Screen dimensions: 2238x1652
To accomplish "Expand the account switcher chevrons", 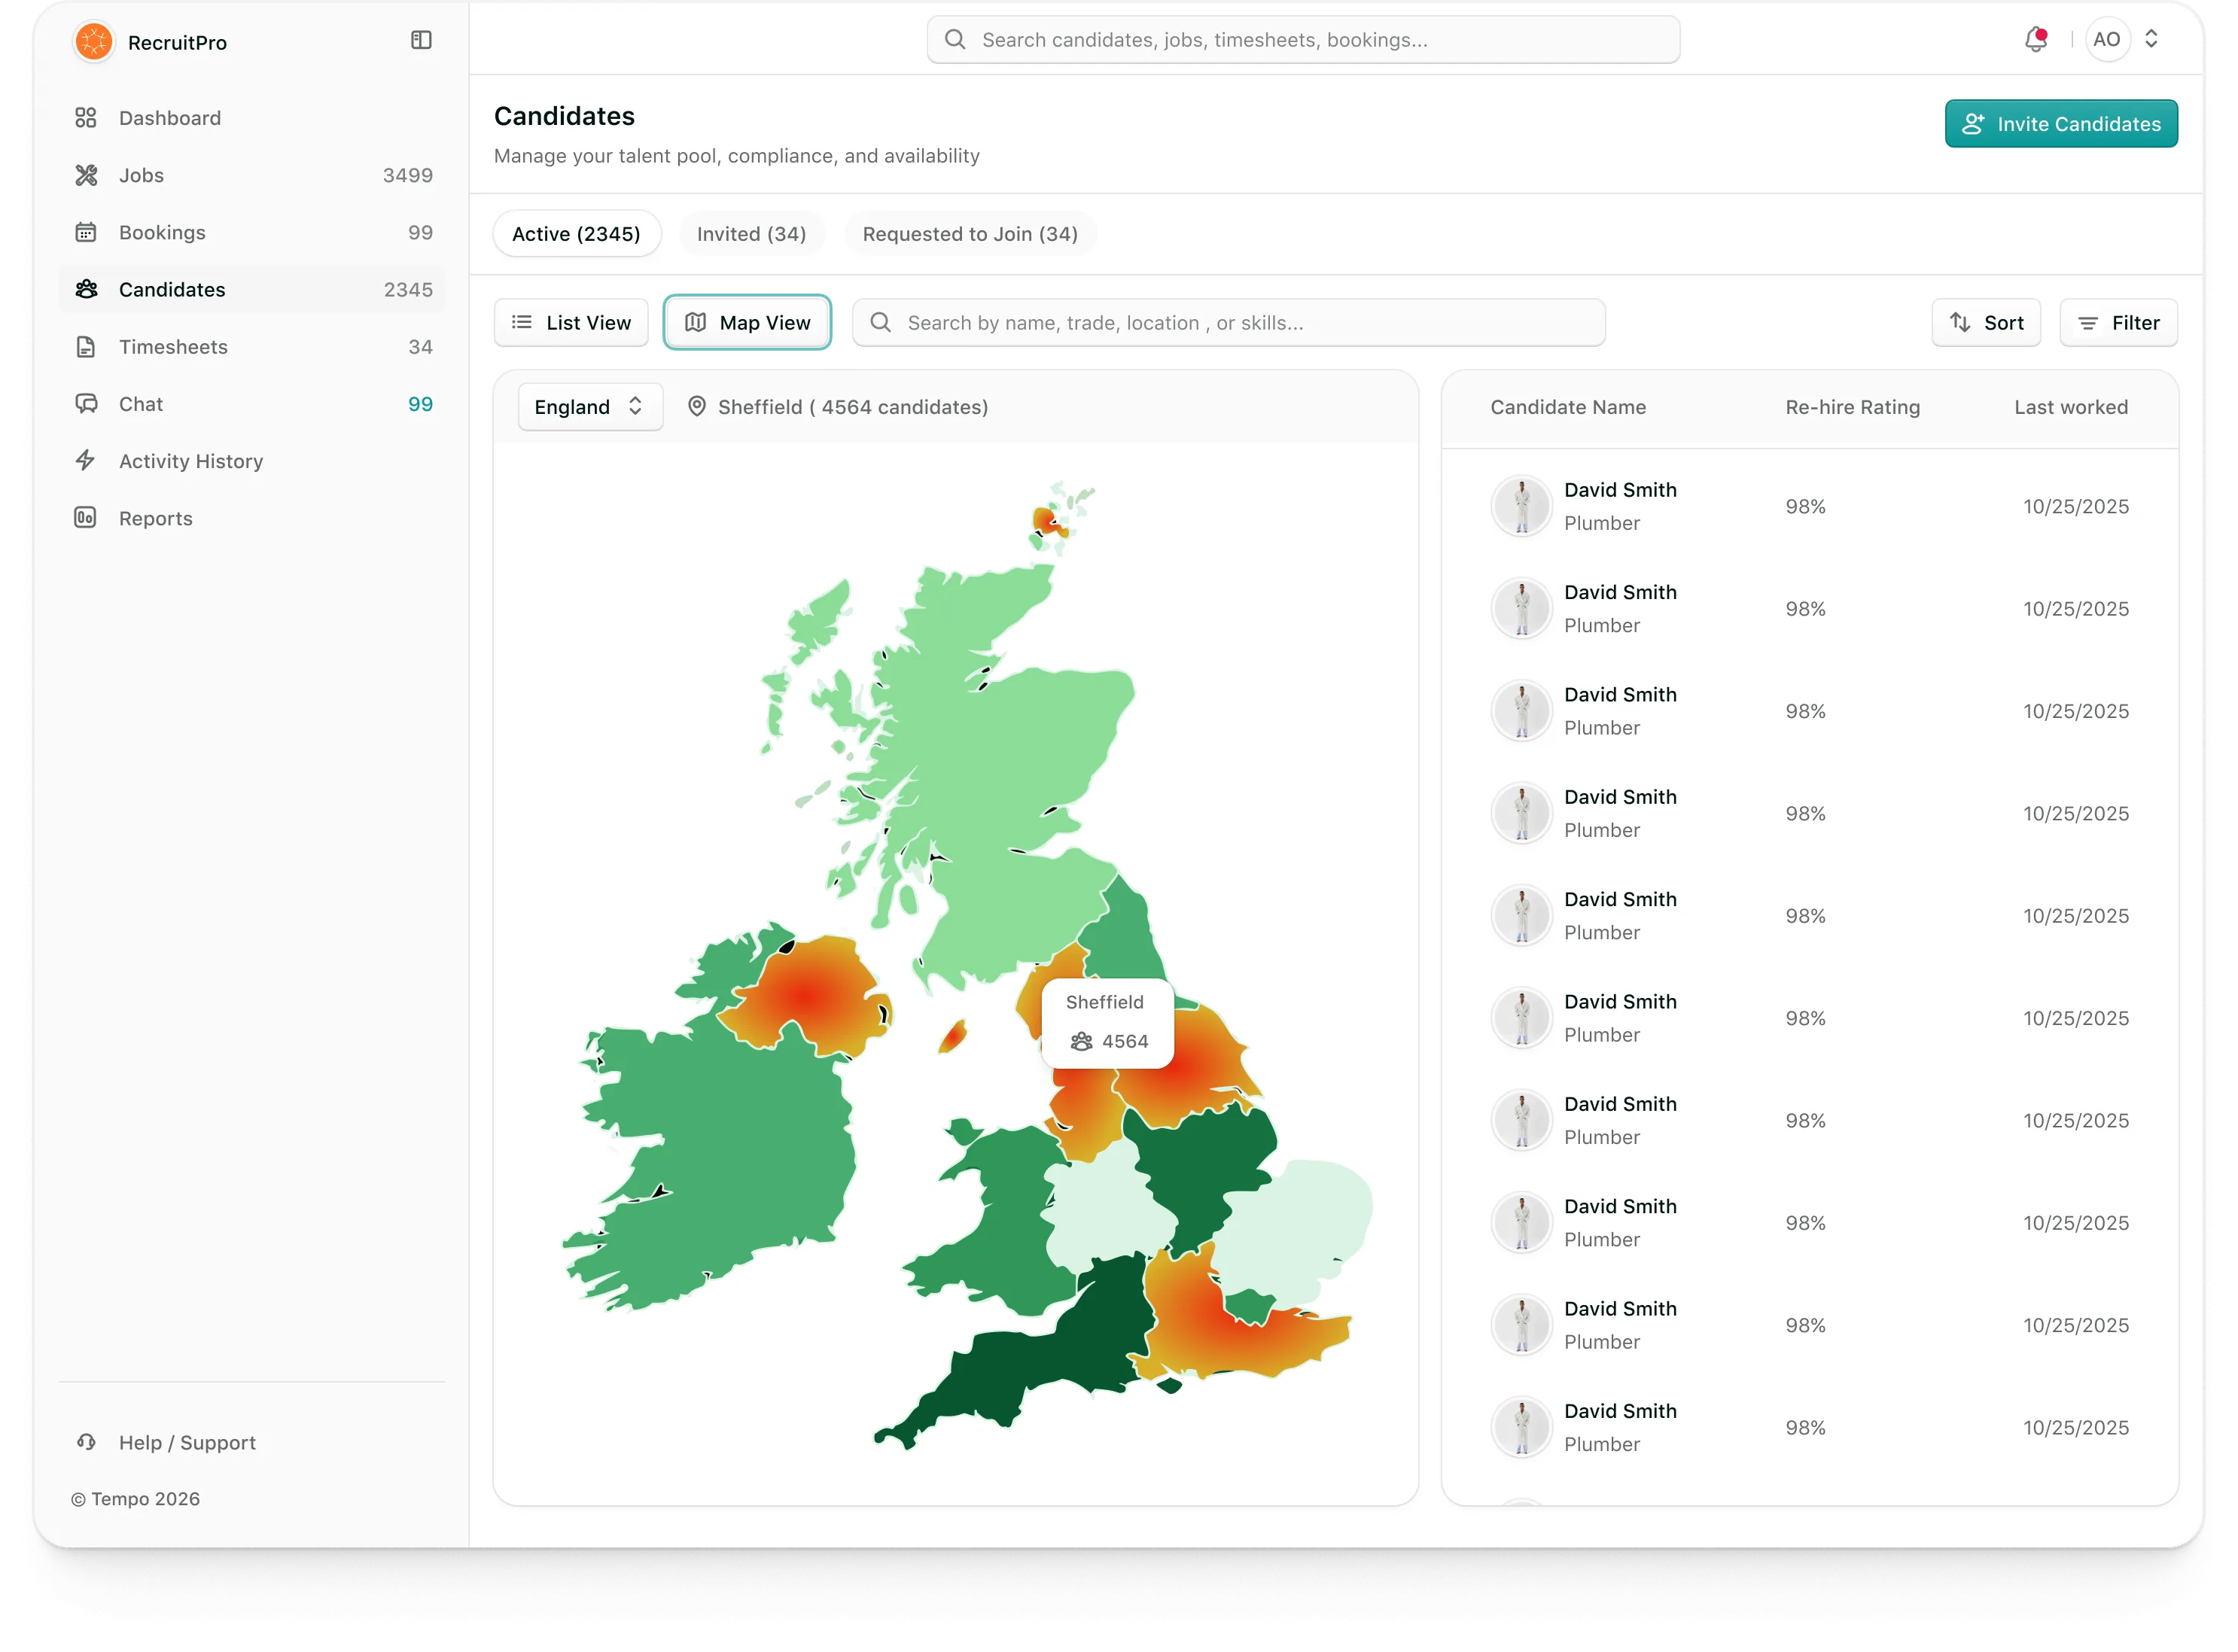I will (x=2151, y=40).
